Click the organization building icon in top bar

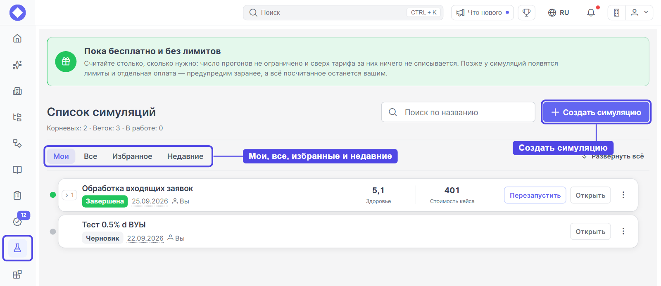click(x=616, y=13)
